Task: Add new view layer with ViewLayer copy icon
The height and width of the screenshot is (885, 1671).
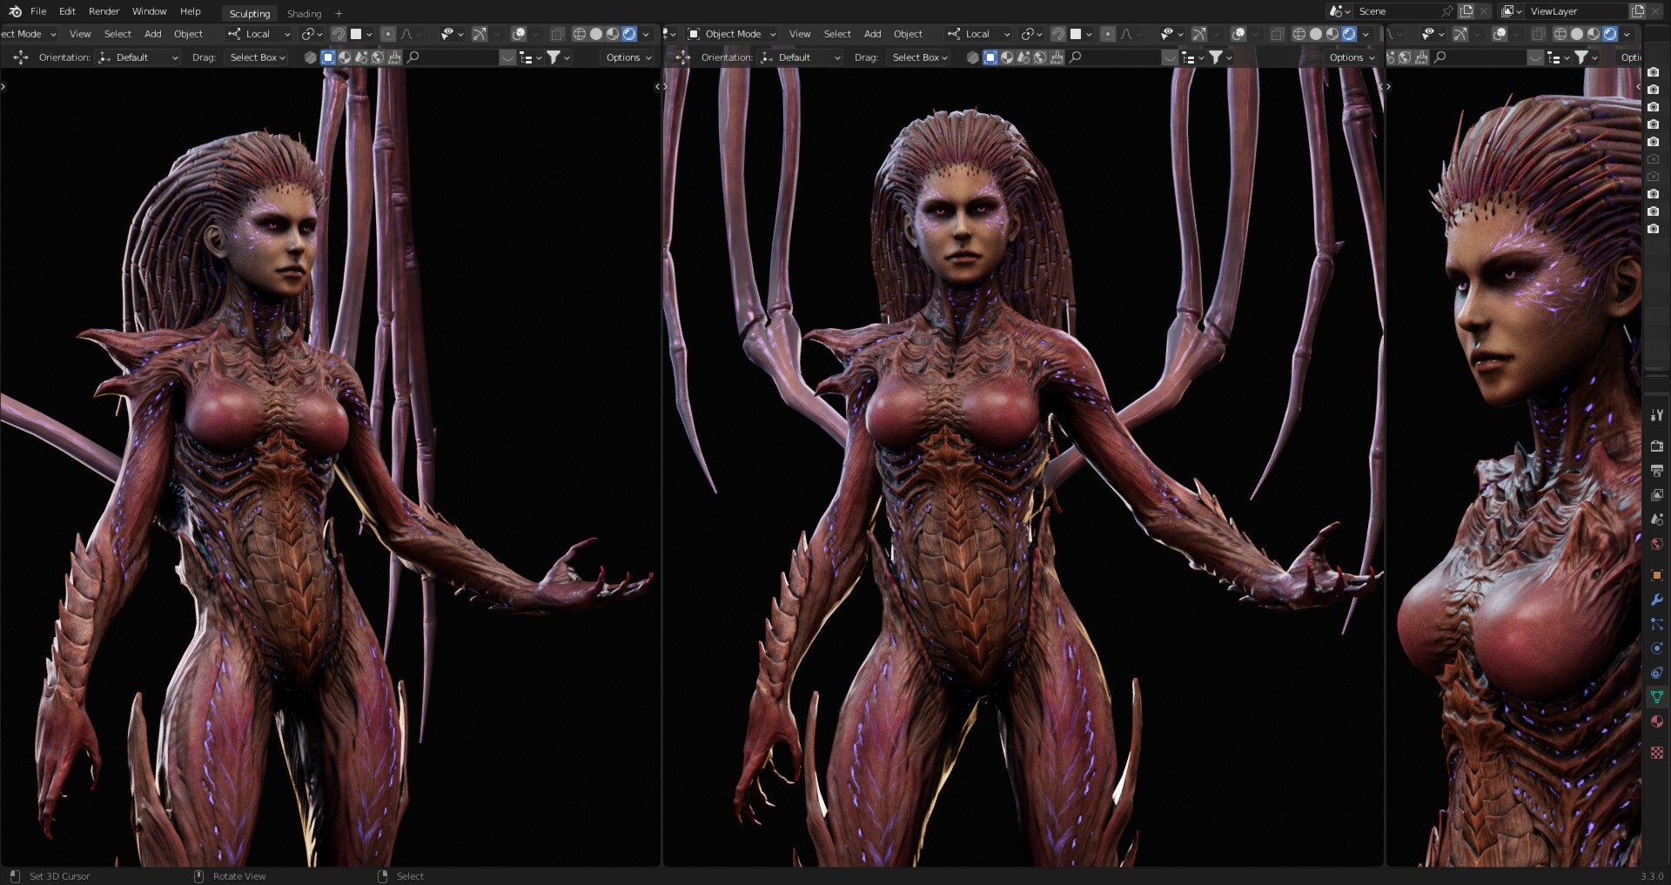Action: (x=1638, y=11)
